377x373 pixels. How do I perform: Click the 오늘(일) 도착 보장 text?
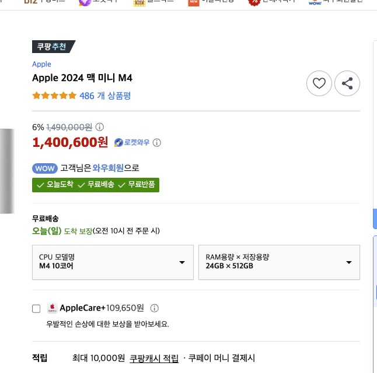pyautogui.click(x=62, y=231)
